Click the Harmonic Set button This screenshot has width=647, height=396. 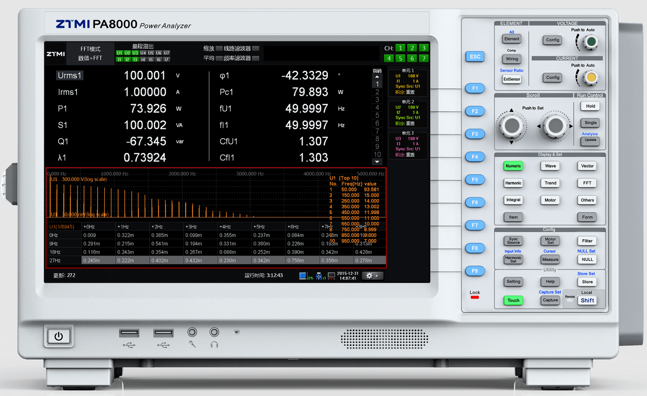(513, 259)
